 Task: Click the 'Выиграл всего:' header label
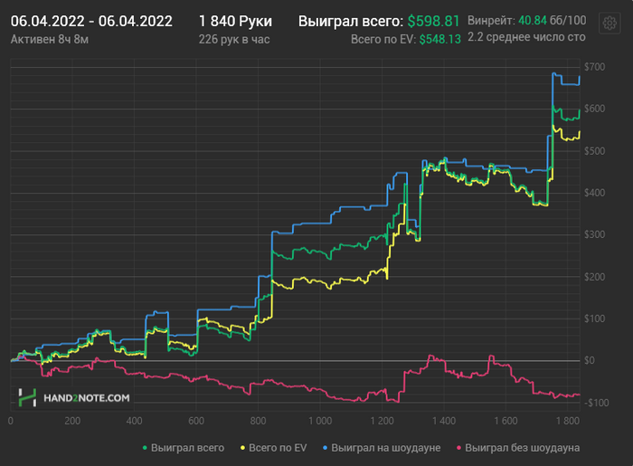pyautogui.click(x=351, y=21)
